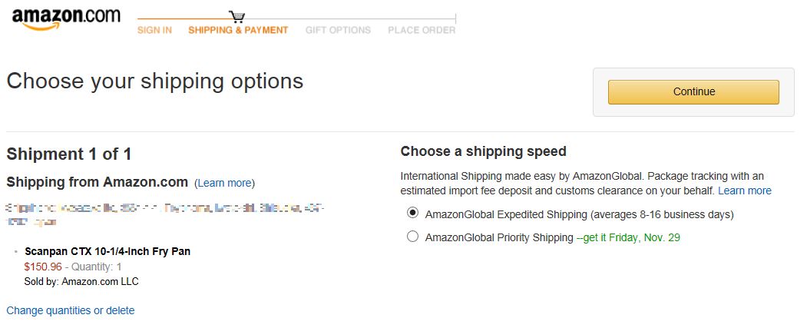Click the Amazon.com logo
807x328 pixels.
(66, 19)
